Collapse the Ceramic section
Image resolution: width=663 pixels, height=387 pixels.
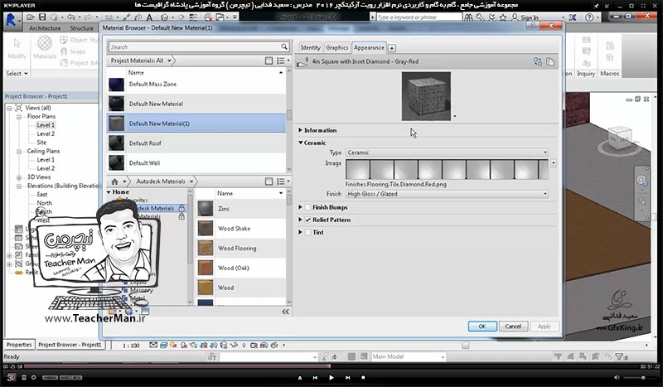click(301, 143)
